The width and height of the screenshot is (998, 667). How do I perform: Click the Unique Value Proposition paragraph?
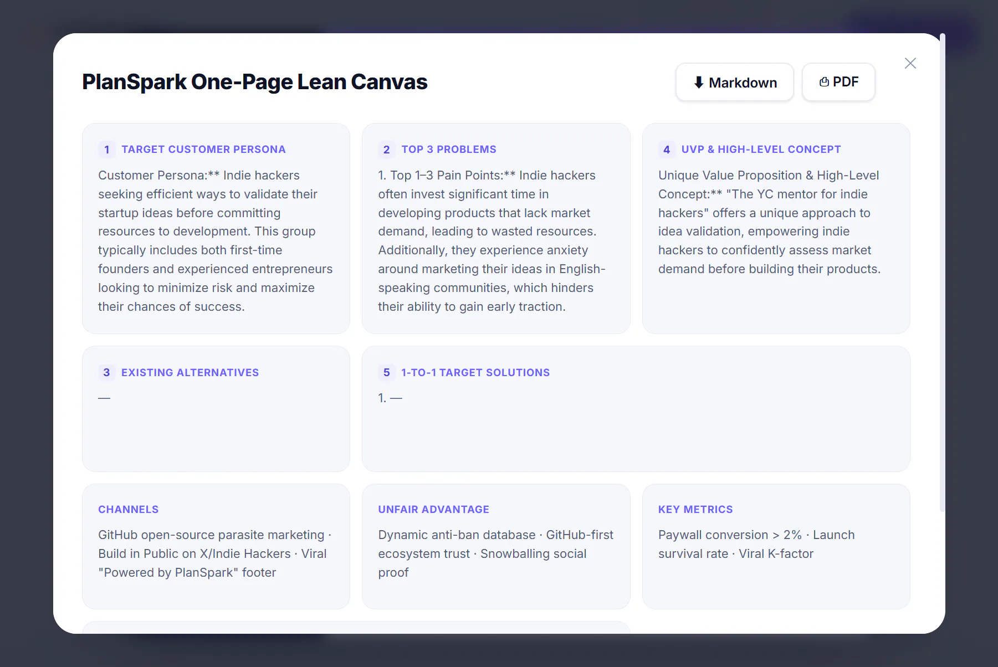[769, 222]
